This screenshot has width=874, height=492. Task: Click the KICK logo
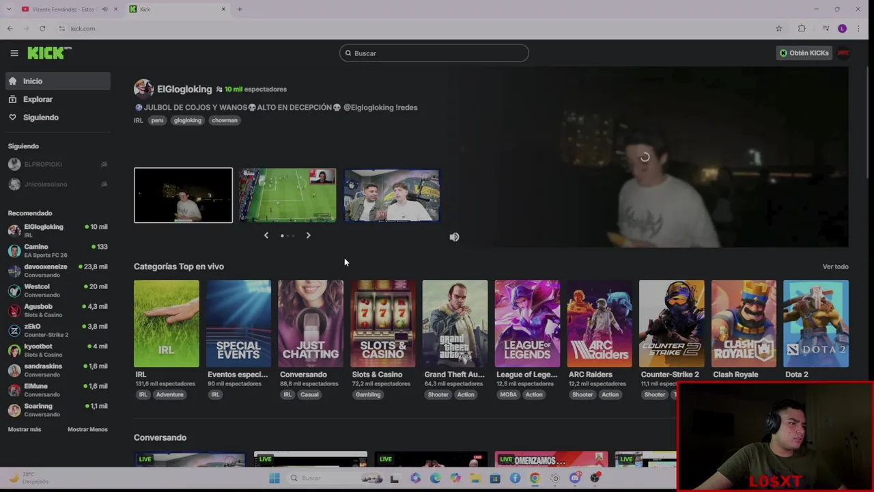pos(49,53)
